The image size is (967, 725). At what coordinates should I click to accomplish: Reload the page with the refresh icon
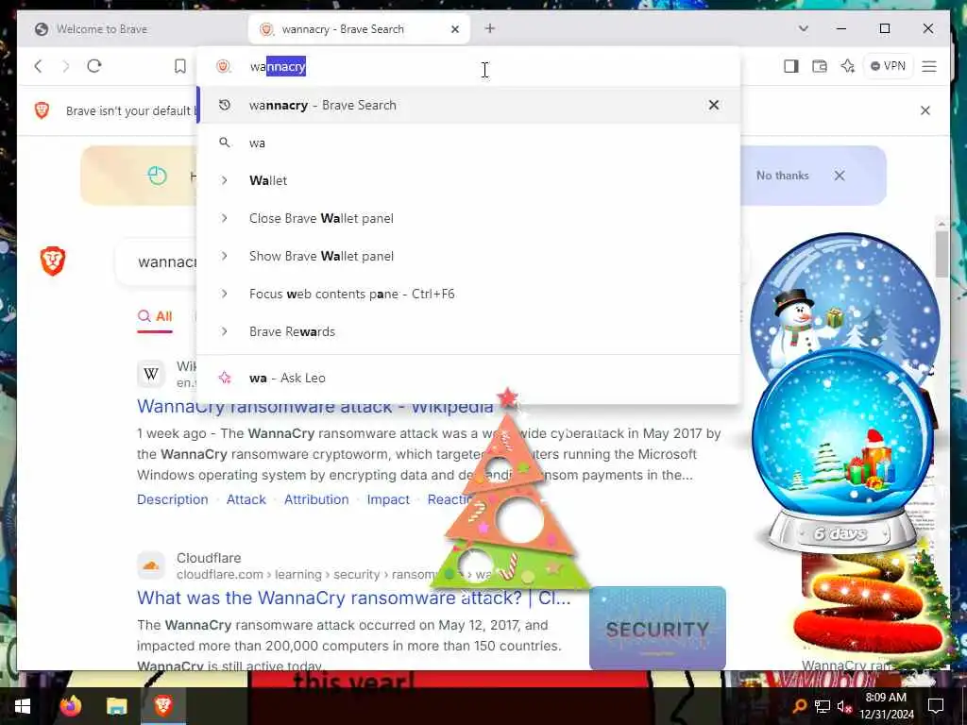click(x=94, y=66)
